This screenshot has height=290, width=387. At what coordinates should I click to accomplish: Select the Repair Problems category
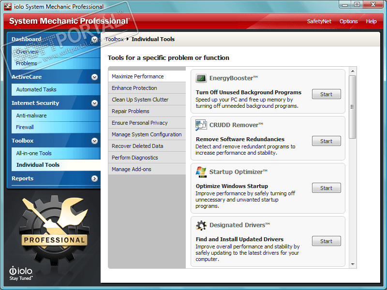coord(147,111)
